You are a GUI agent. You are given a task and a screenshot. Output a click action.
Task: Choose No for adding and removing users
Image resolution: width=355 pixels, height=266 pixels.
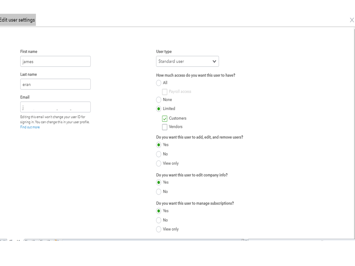158,154
